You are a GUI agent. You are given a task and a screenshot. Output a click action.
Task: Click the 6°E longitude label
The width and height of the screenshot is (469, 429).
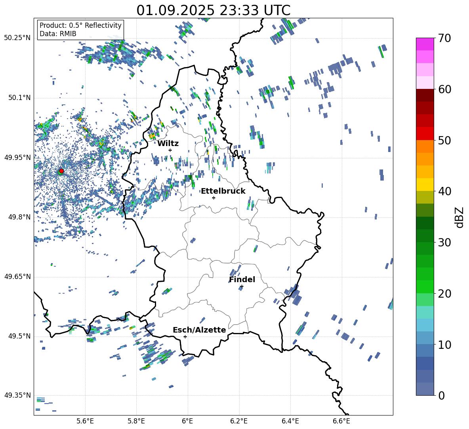187,421
